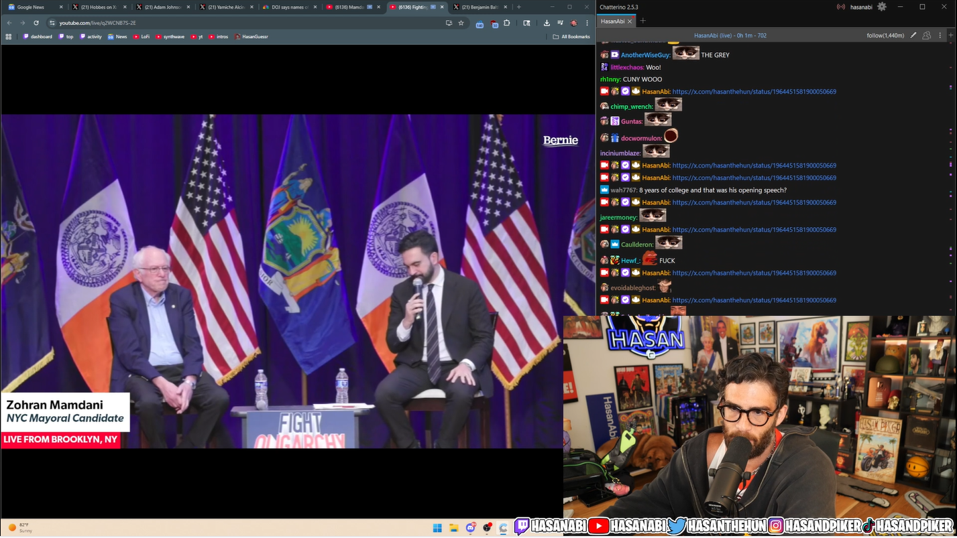The image size is (957, 538).
Task: Switch to the Adam Johnson X tab
Action: 162,7
